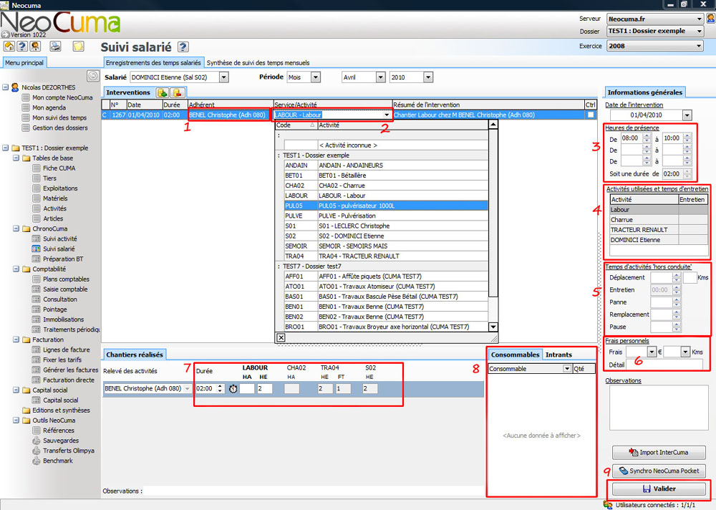
Task: Open Préparation BT tree entry
Action: click(x=63, y=259)
